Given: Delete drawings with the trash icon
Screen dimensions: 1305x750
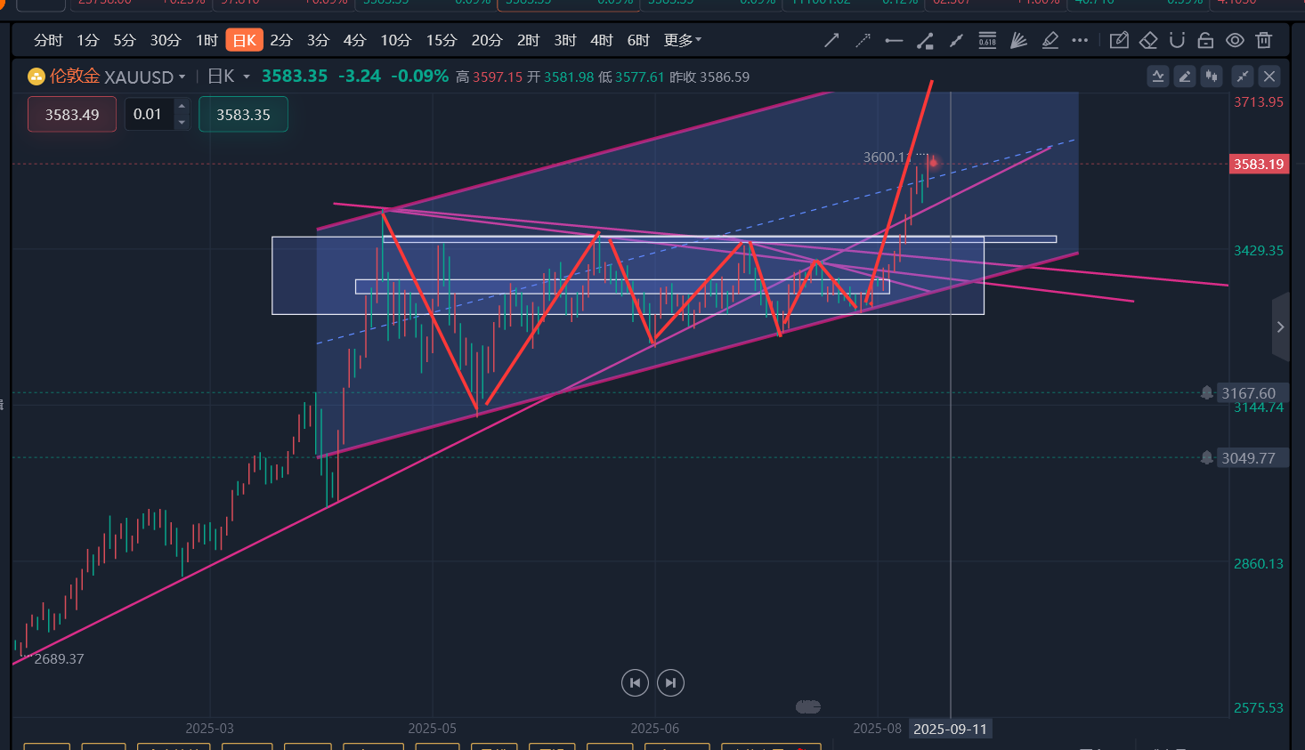Looking at the screenshot, I should (1263, 40).
